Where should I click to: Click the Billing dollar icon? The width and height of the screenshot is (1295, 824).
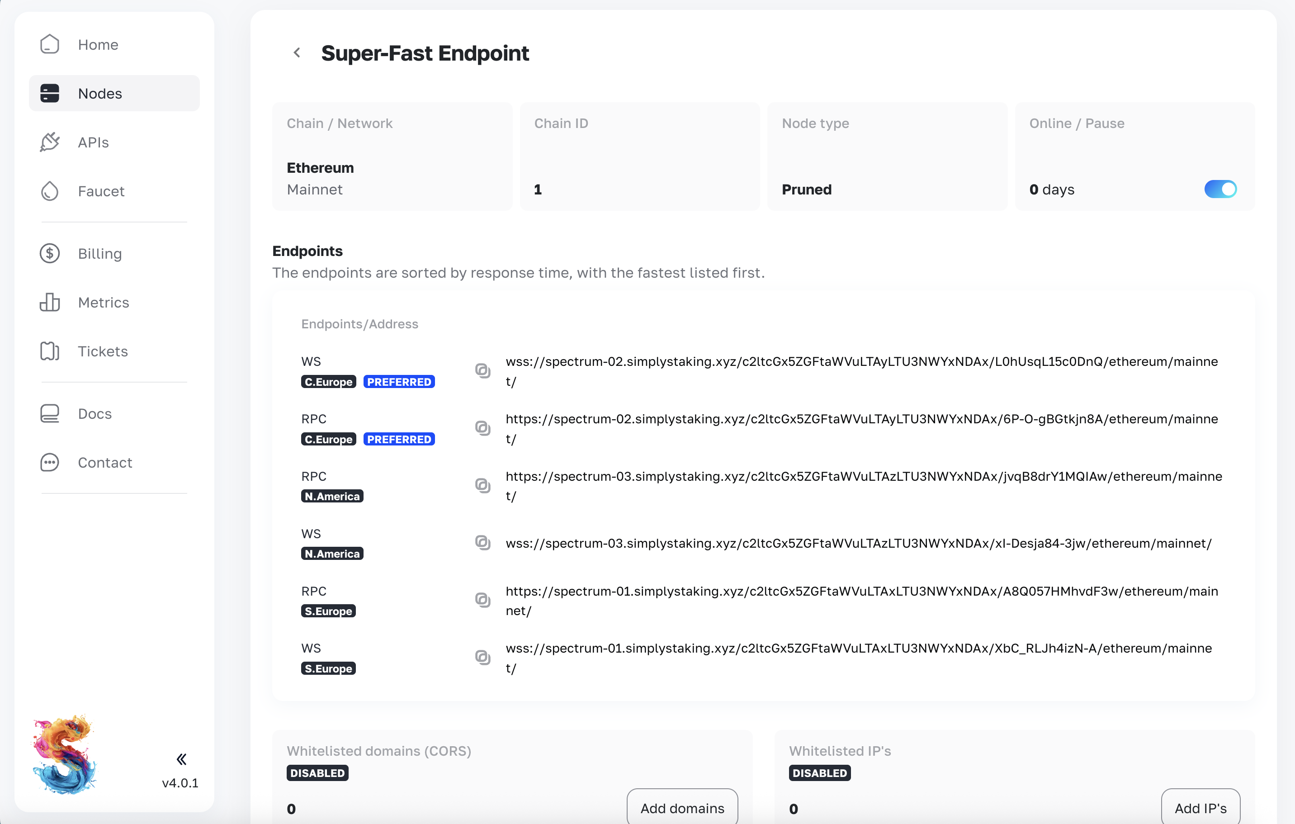click(49, 253)
